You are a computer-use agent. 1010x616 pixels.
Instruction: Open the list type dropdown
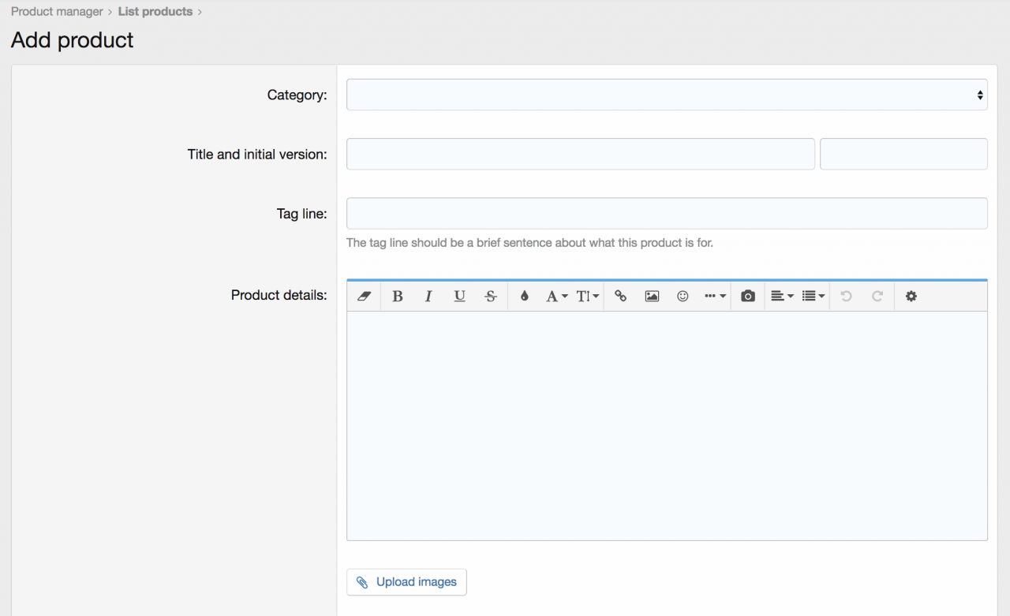(x=814, y=297)
